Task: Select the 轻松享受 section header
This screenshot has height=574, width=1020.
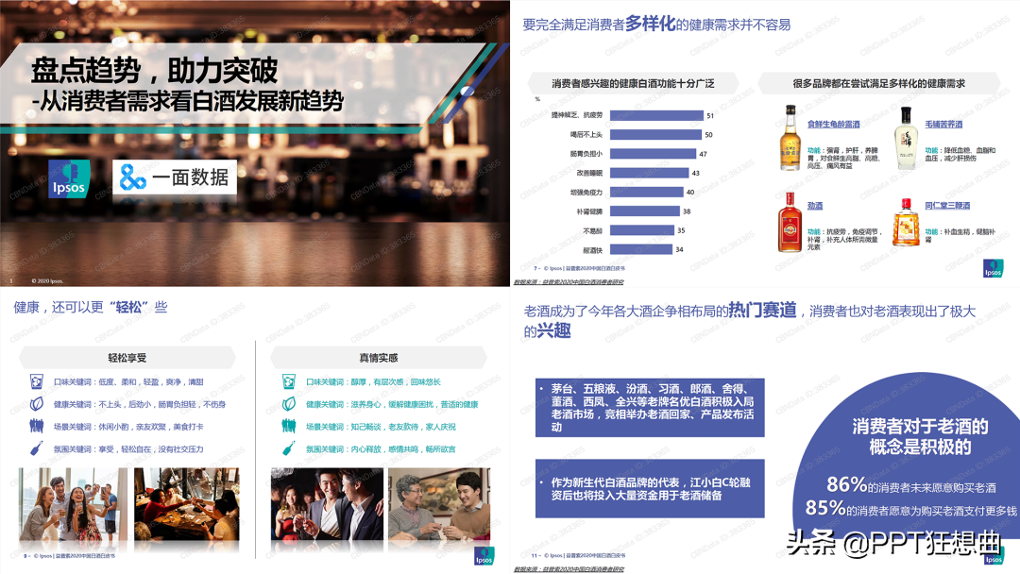Action: point(127,358)
